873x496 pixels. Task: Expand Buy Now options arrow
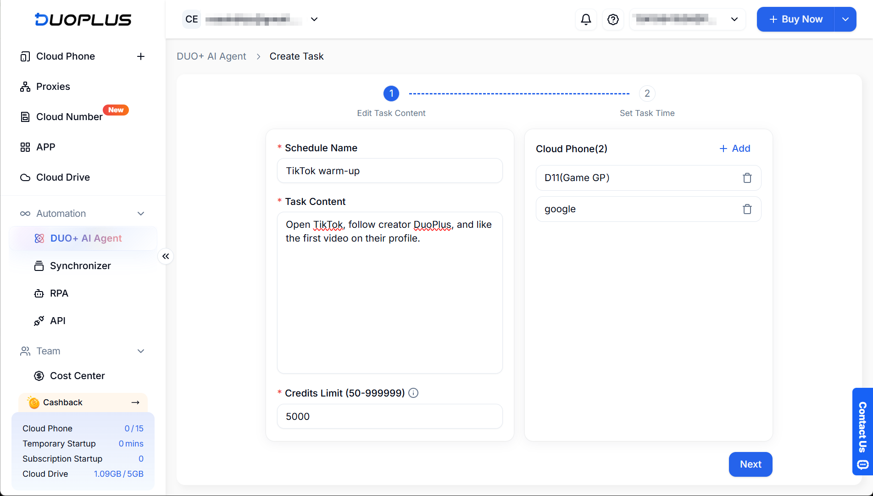[845, 19]
